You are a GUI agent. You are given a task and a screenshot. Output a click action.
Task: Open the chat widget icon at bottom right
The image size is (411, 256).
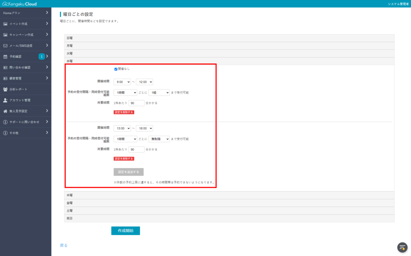click(402, 247)
